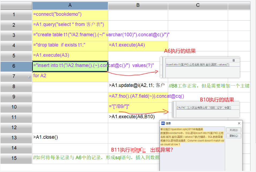Image resolution: width=256 pixels, height=172 pixels.
Task: Select column B header
Action: coord(138,5)
